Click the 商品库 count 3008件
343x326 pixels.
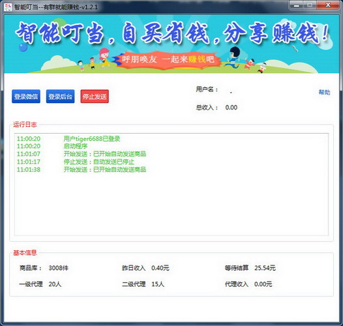[x=59, y=268]
